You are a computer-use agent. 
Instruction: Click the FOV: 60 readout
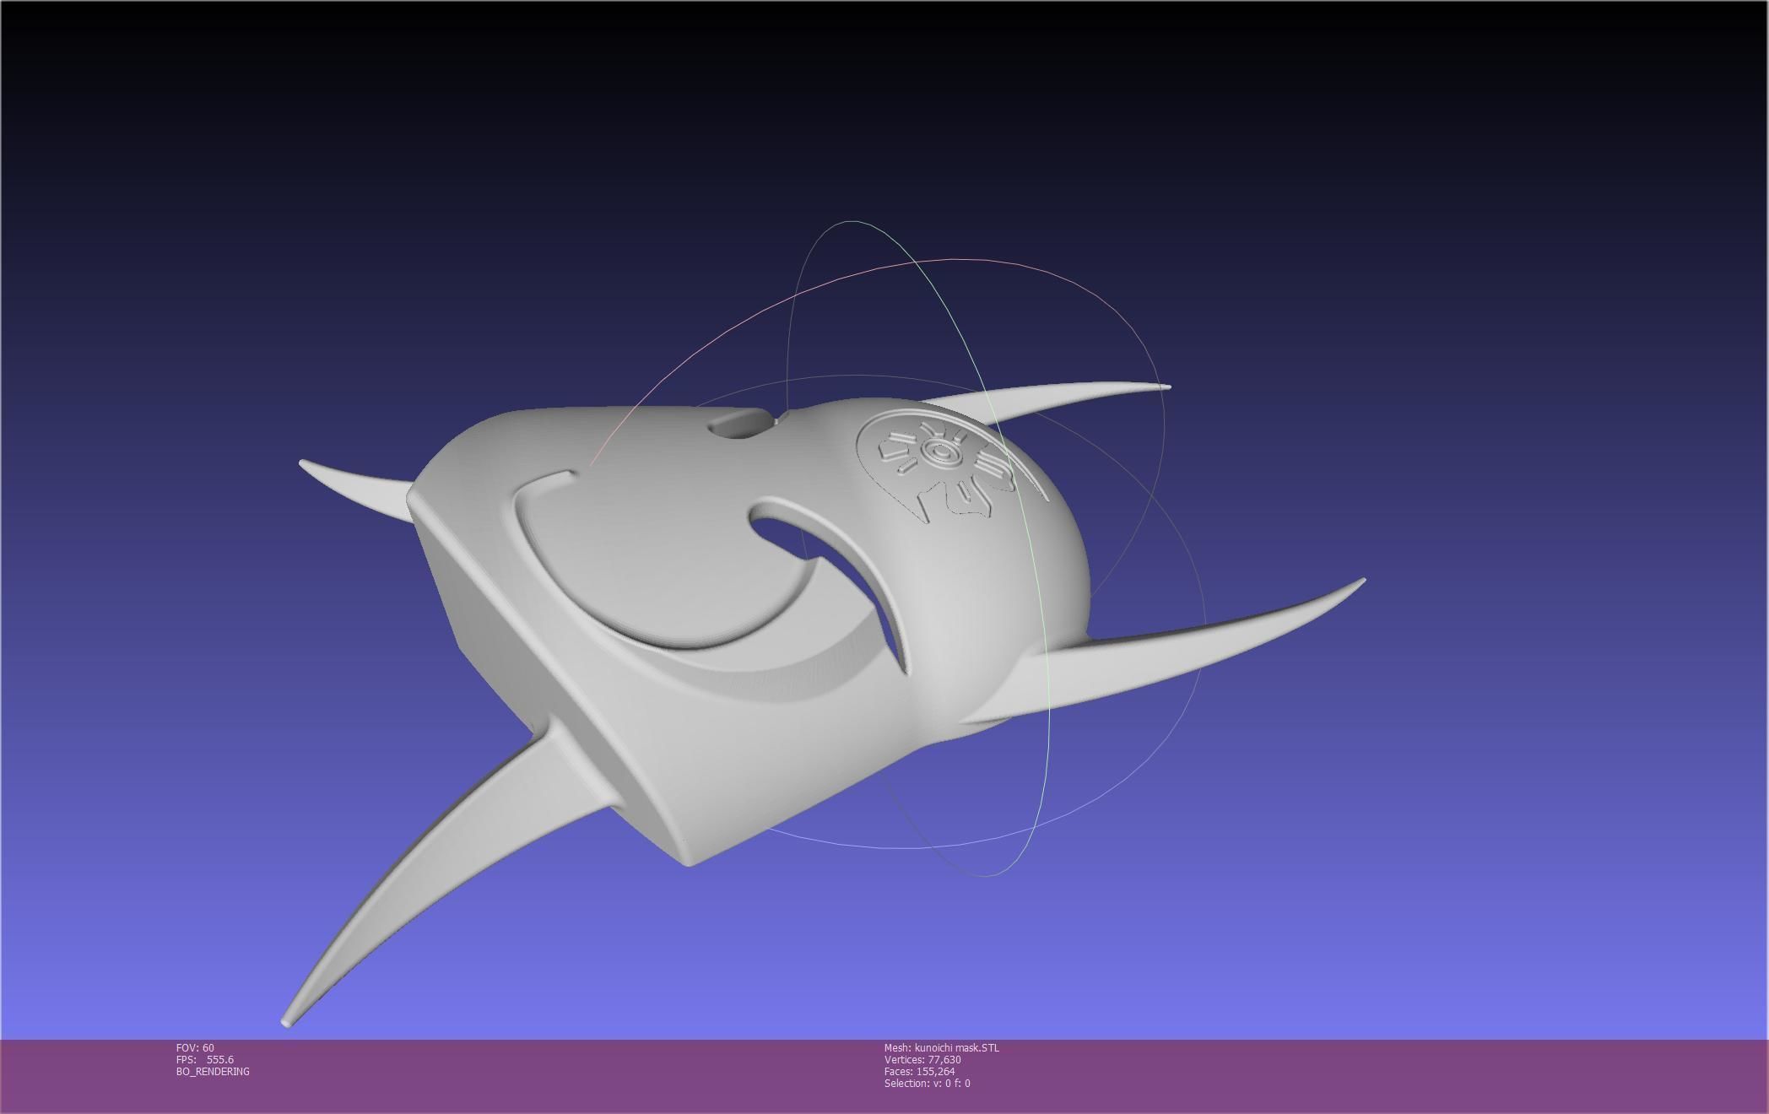pyautogui.click(x=195, y=1048)
